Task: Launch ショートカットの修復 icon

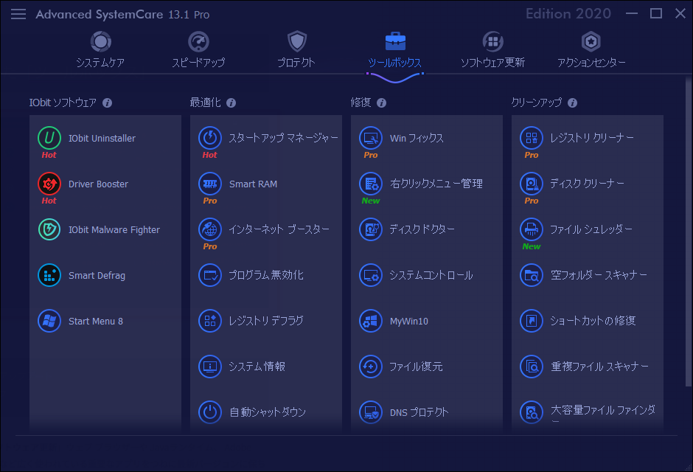Action: [532, 321]
